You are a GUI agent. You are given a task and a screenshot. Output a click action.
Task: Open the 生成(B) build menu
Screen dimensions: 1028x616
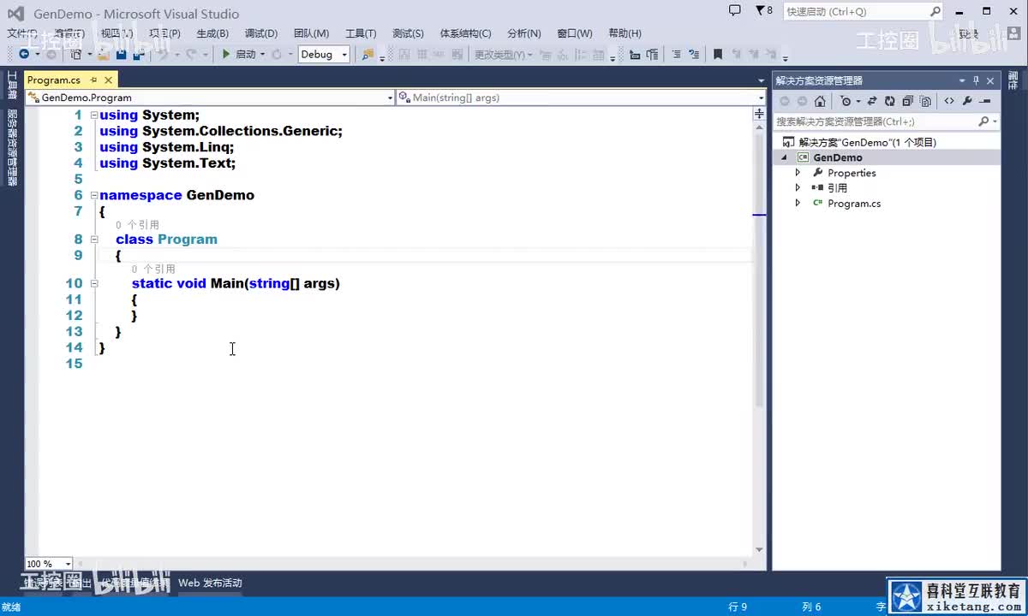pyautogui.click(x=212, y=33)
